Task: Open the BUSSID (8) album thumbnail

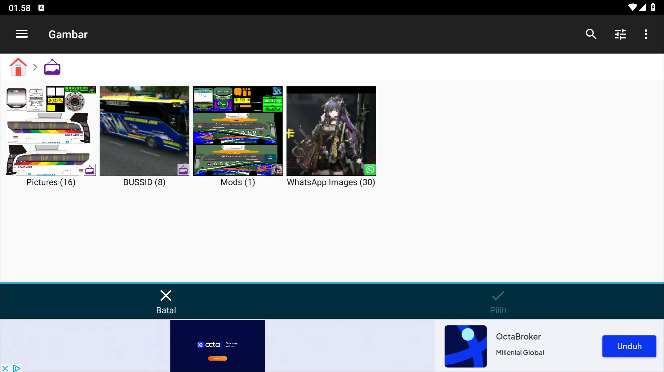Action: [144, 131]
